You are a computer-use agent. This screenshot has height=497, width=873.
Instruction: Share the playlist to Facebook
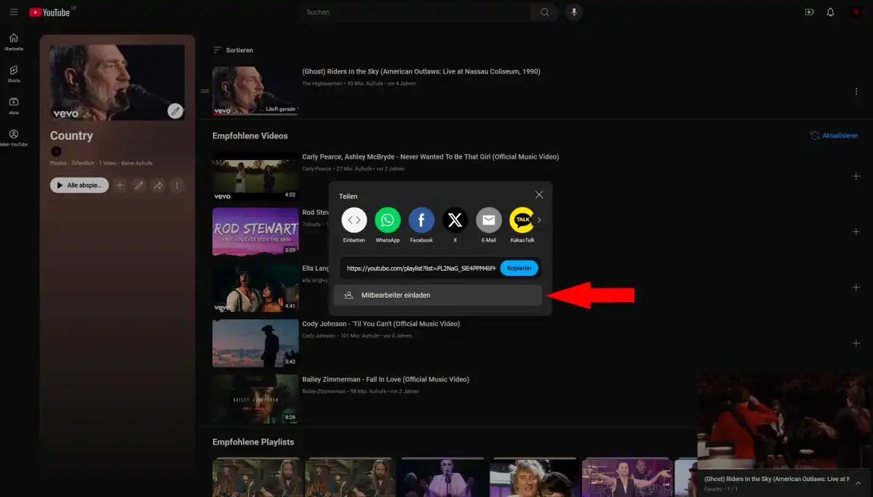(421, 220)
